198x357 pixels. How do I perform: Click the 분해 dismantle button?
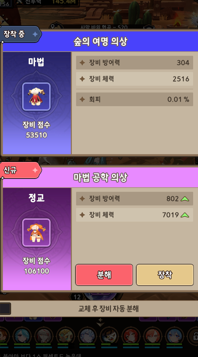coord(104,275)
